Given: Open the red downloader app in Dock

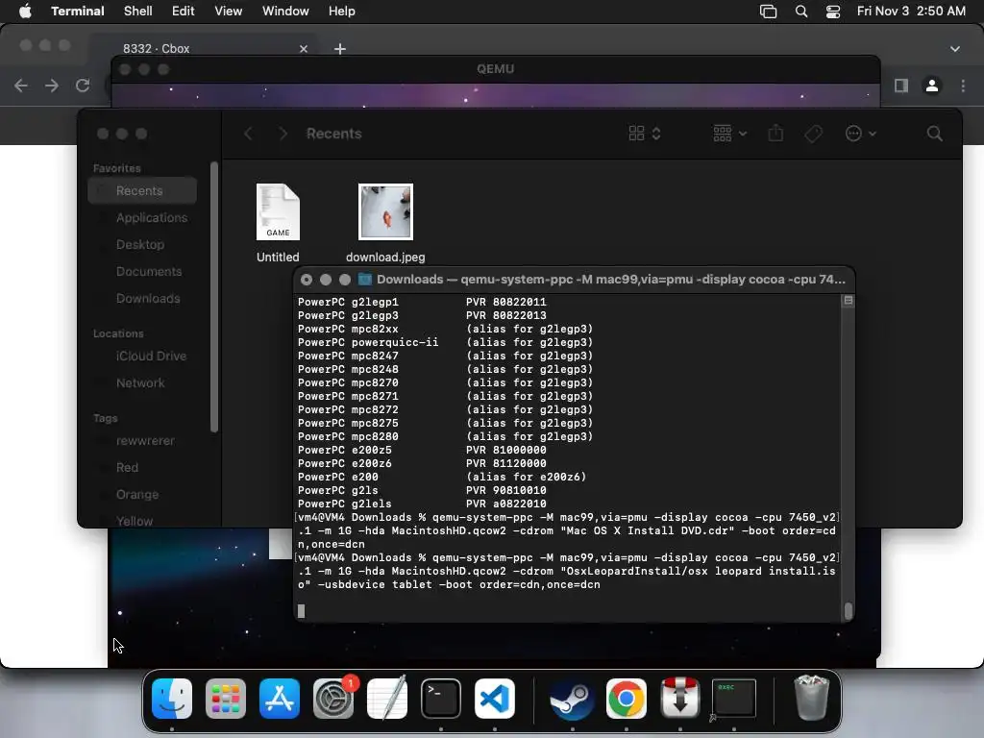Looking at the screenshot, I should [679, 699].
